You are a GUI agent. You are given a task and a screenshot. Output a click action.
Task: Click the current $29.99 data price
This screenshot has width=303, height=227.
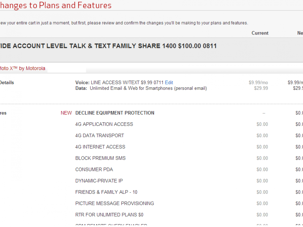[261, 88]
